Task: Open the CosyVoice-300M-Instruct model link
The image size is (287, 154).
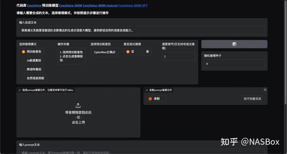Action: [100, 6]
